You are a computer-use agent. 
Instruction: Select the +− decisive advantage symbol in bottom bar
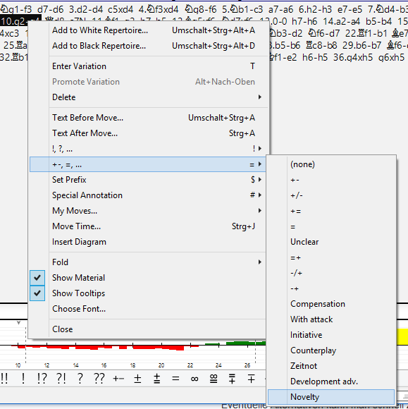pos(118,379)
